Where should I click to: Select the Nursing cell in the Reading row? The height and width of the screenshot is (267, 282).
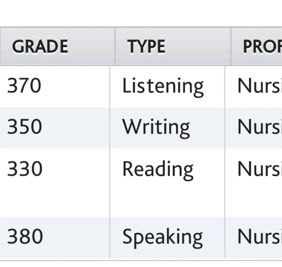(x=259, y=169)
